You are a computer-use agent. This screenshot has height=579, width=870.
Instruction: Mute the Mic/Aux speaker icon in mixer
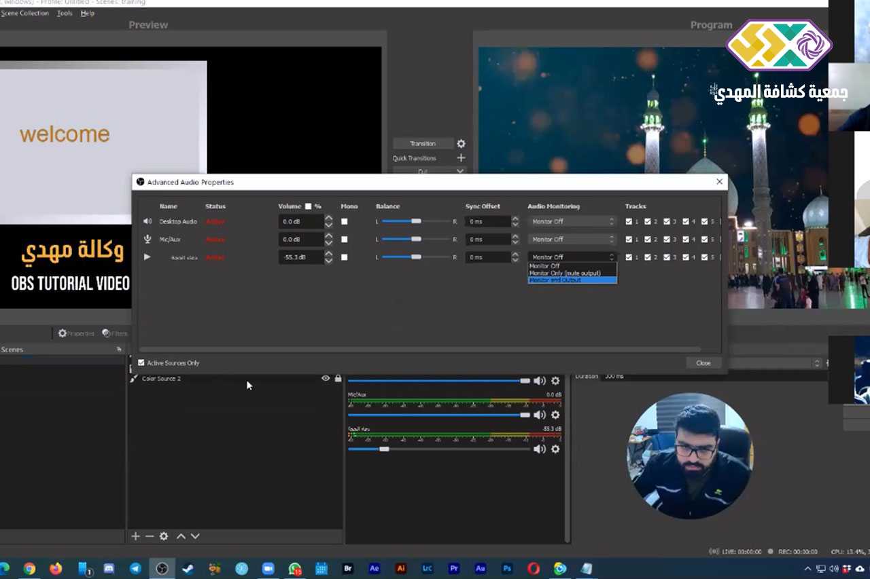pos(540,415)
